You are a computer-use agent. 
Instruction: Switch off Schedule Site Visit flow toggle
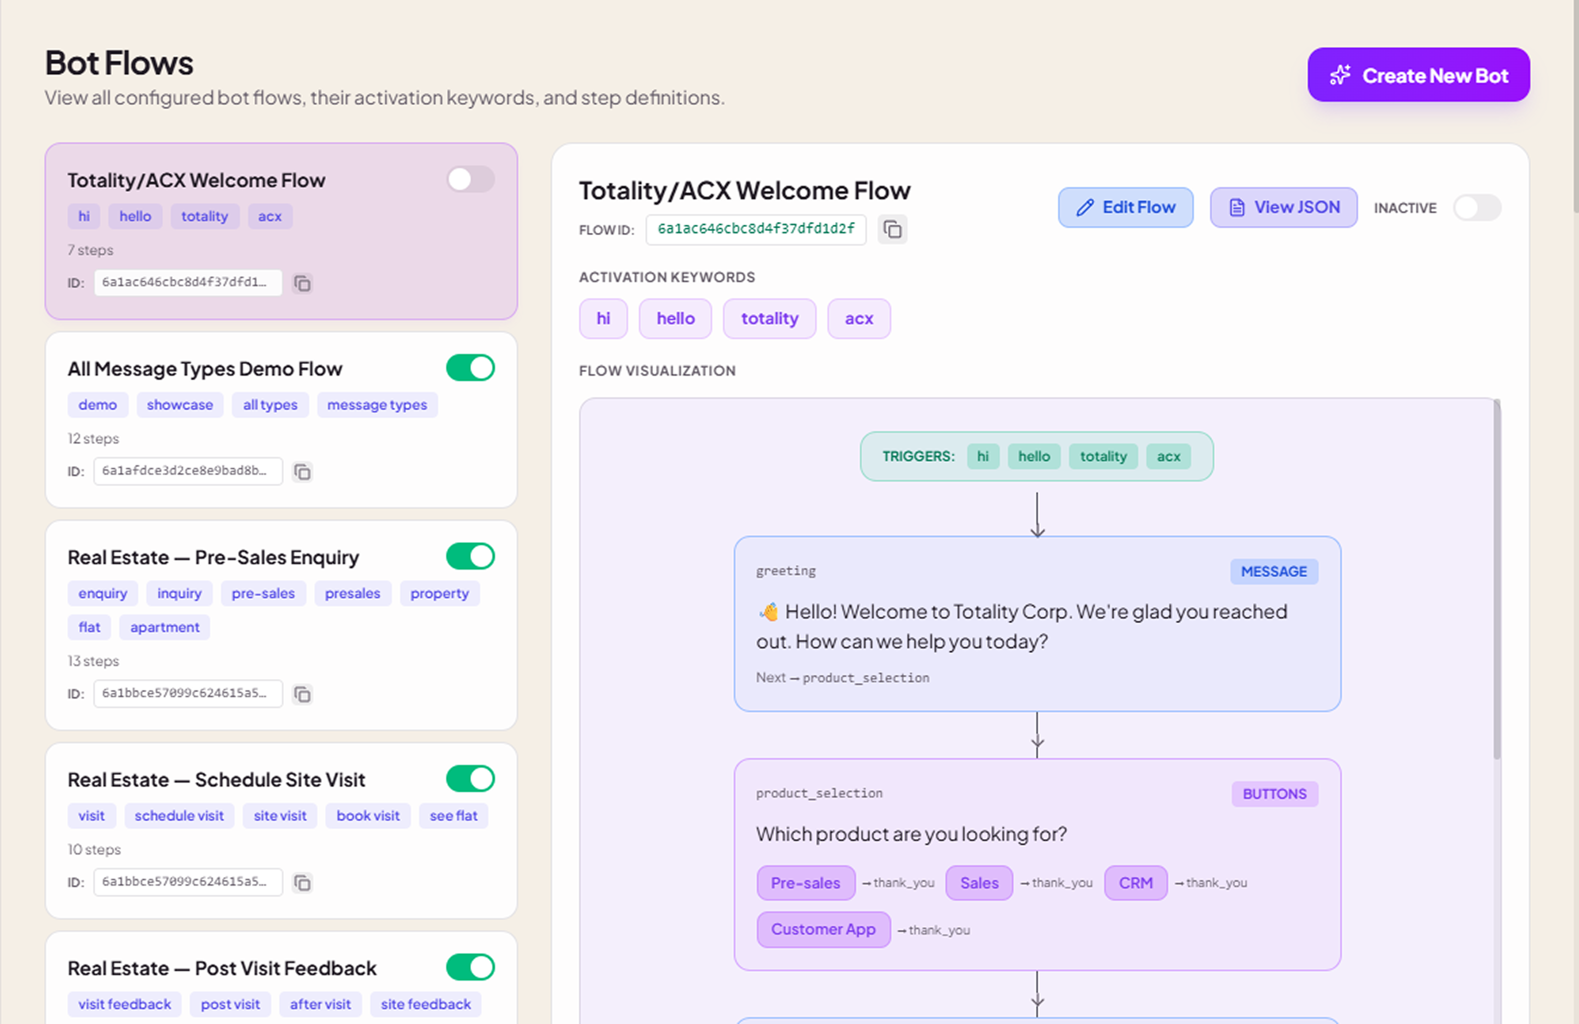coord(470,779)
